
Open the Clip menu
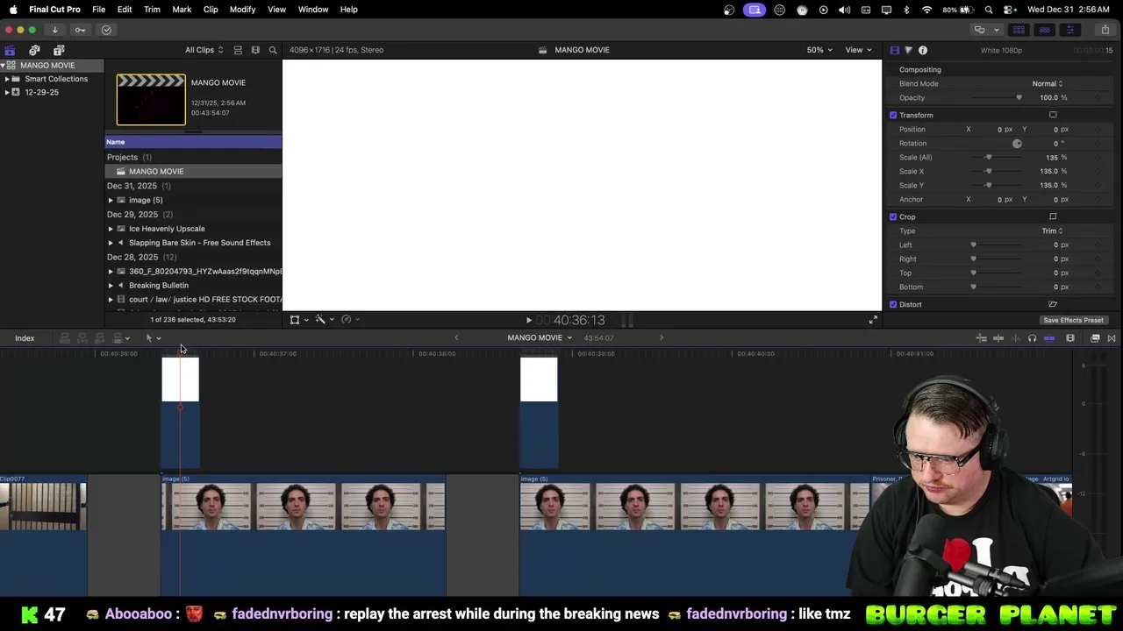(x=211, y=10)
